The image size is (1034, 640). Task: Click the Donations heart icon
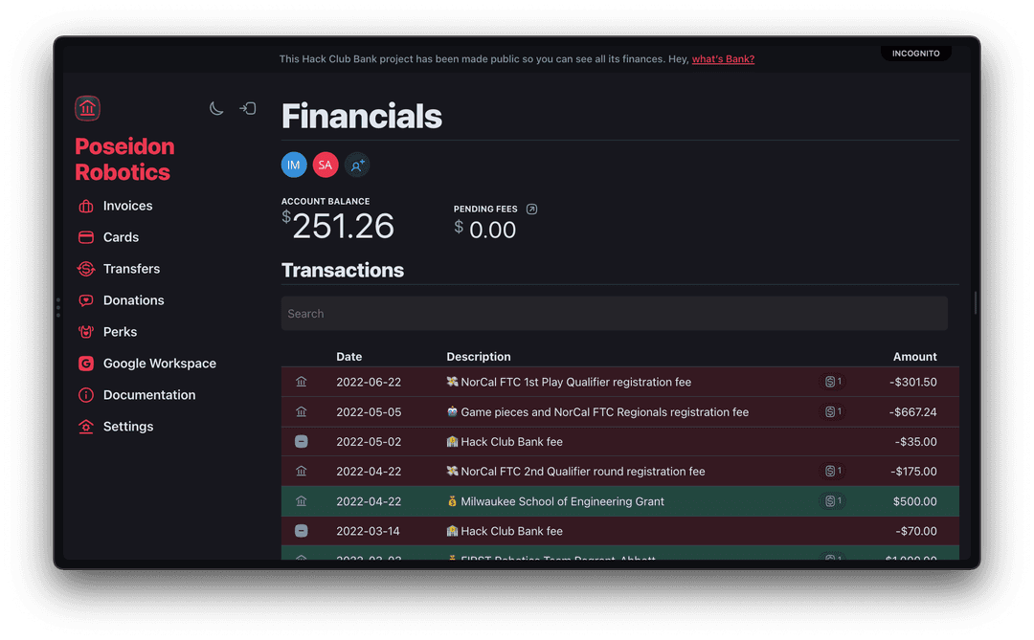86,300
